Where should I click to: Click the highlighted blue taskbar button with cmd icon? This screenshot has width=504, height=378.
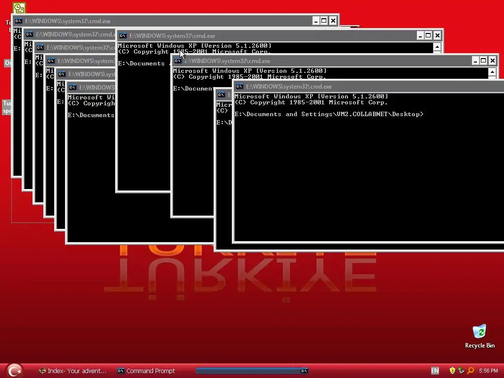coord(252,371)
